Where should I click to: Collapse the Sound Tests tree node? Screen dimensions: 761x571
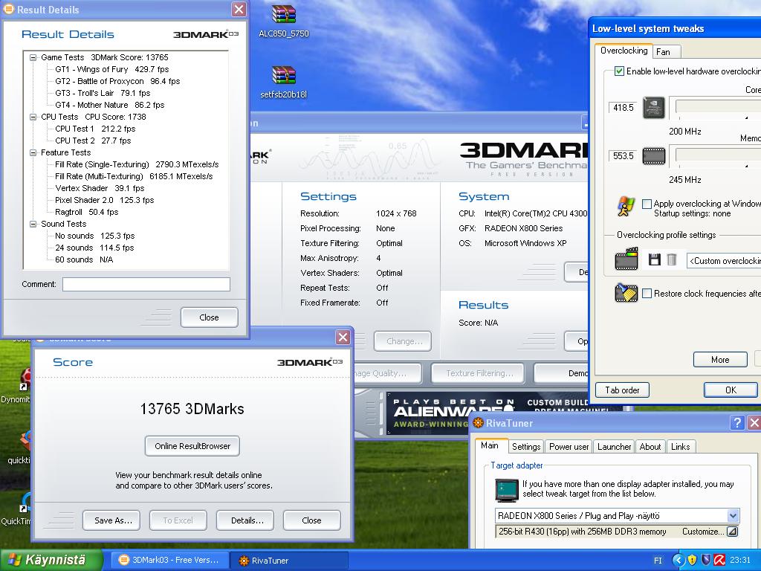click(33, 224)
